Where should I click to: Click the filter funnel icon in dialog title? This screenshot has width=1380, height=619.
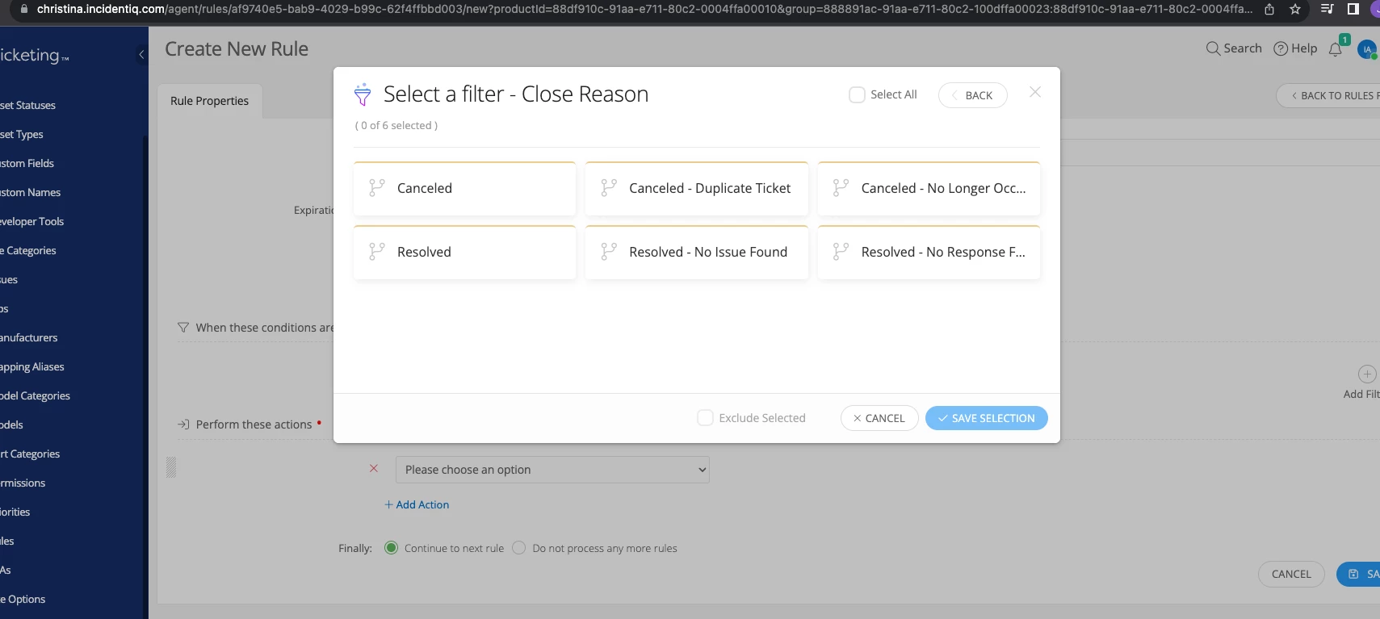(363, 94)
